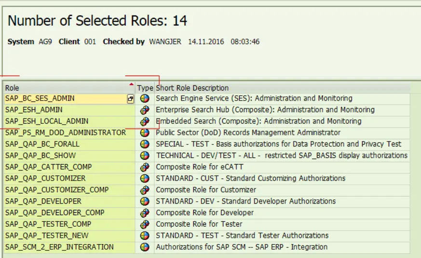Click the composite icon for SAP_QAP_CATTER_COMP

pyautogui.click(x=145, y=167)
